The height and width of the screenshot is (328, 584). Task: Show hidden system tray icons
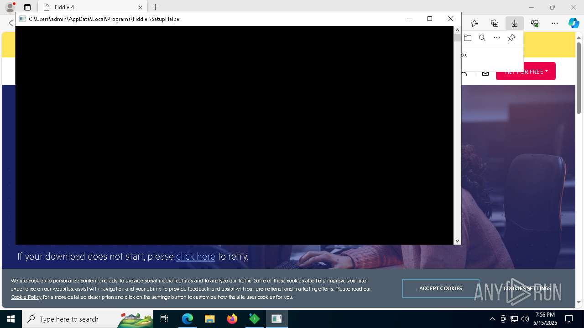pyautogui.click(x=492, y=319)
